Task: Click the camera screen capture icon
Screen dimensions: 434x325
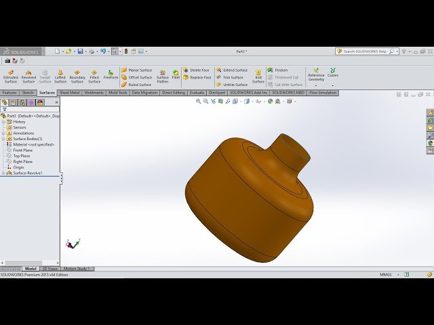Action: 7,61
